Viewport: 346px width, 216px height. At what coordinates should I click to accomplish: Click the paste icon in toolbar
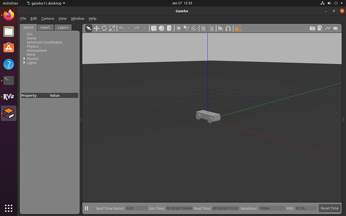click(211, 28)
